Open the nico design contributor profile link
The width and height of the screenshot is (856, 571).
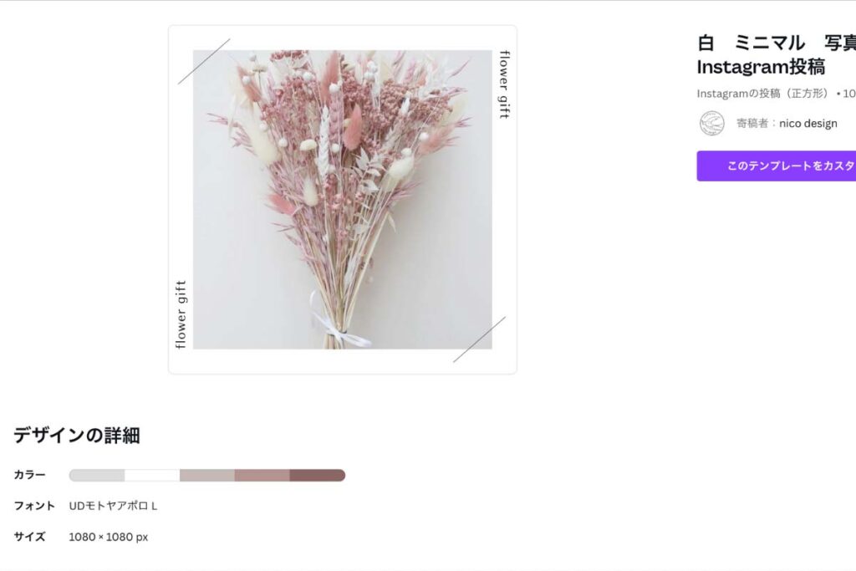tap(808, 124)
